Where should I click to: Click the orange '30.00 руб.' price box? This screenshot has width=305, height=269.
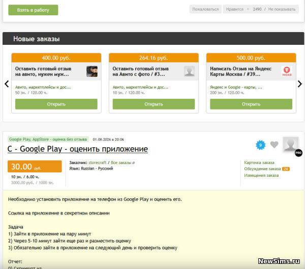click(35, 167)
